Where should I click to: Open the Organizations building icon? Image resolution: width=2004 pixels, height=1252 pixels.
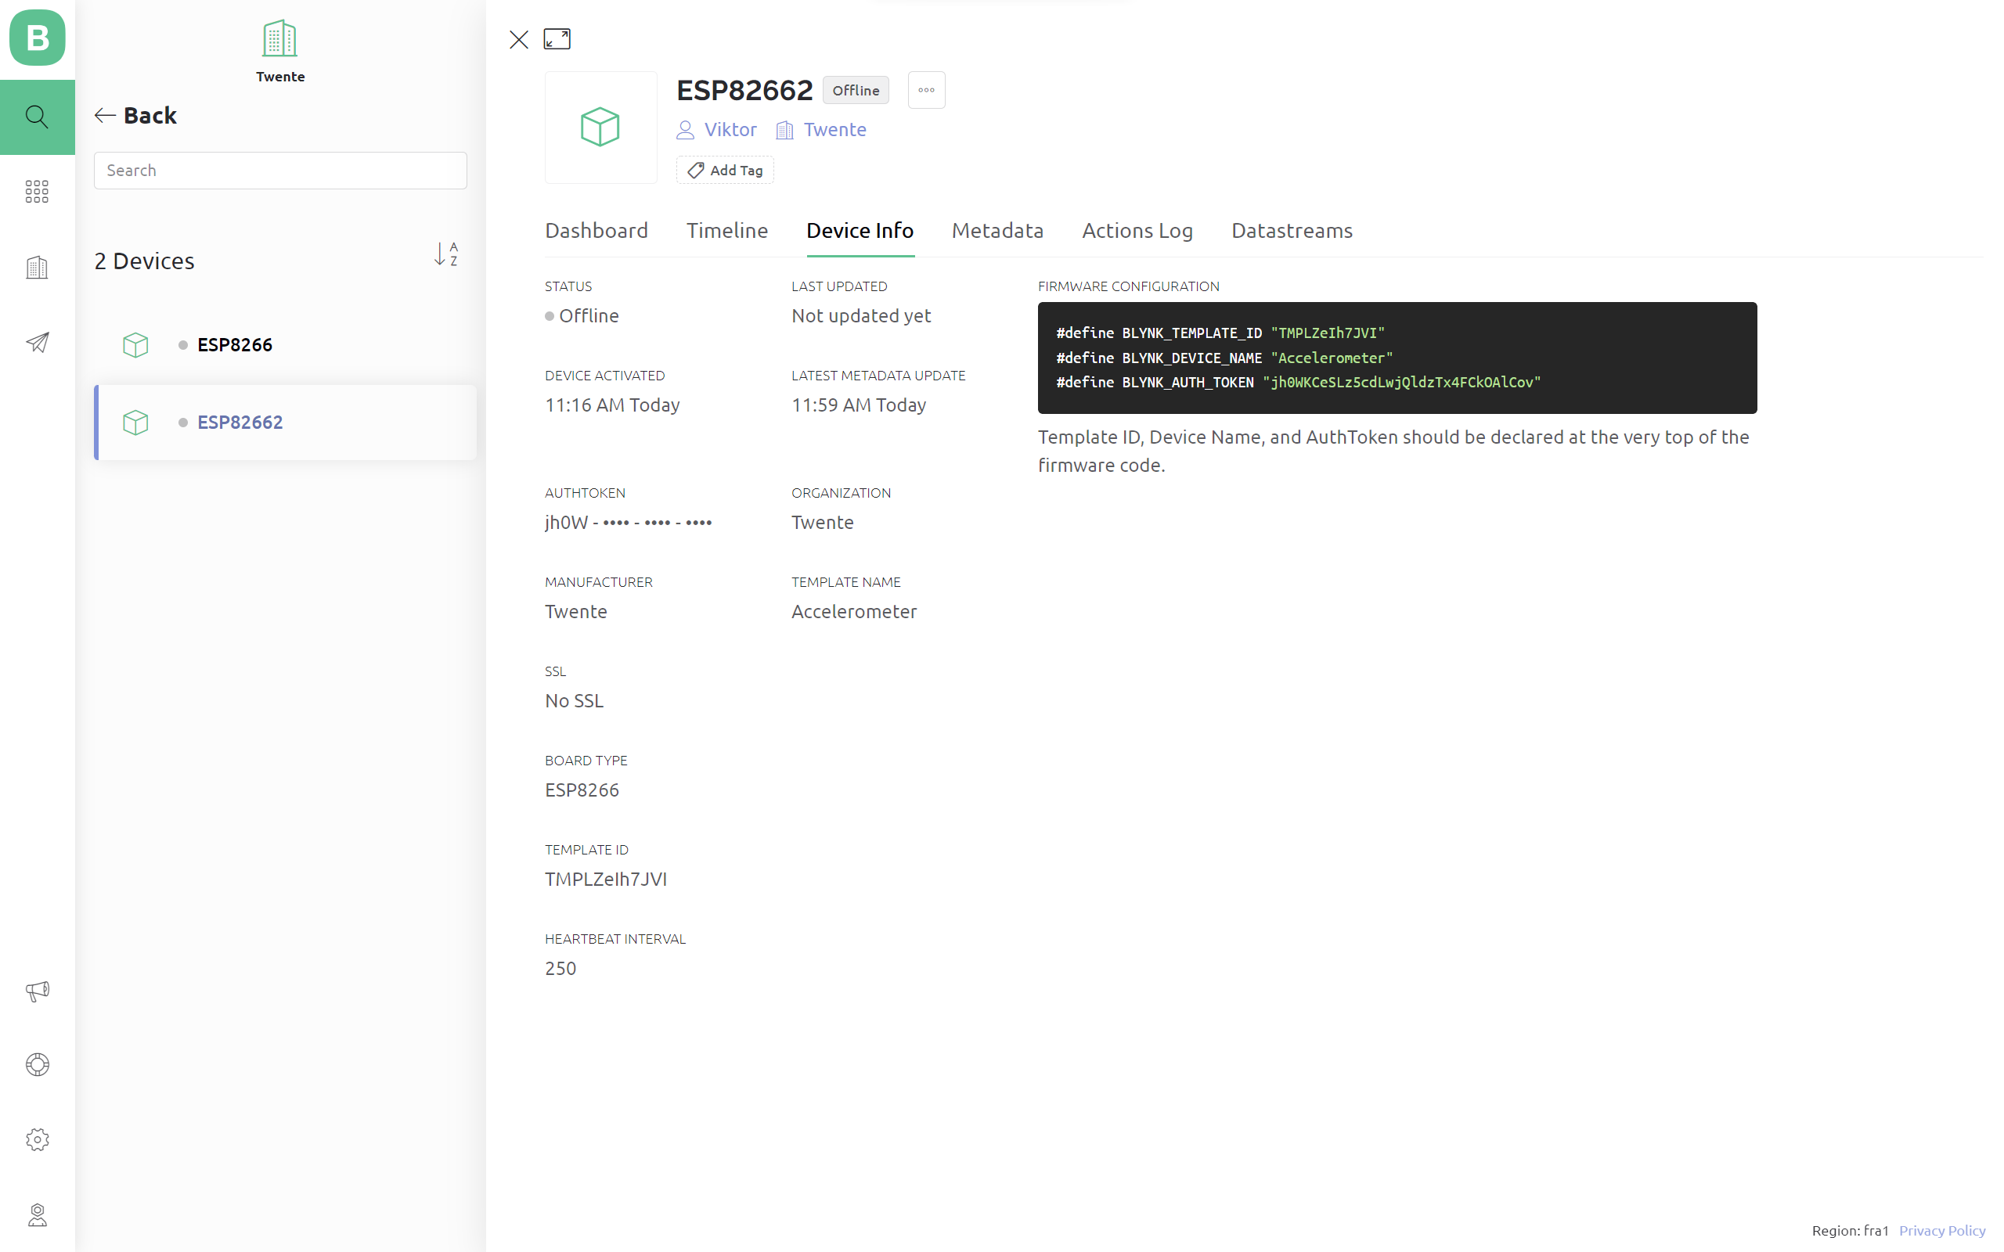[x=38, y=267]
